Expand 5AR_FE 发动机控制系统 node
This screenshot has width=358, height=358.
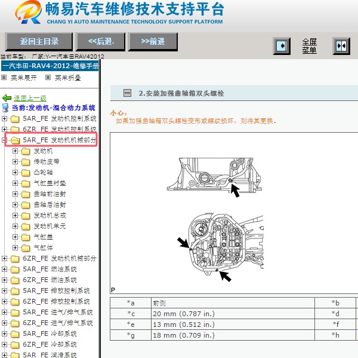coord(4,118)
